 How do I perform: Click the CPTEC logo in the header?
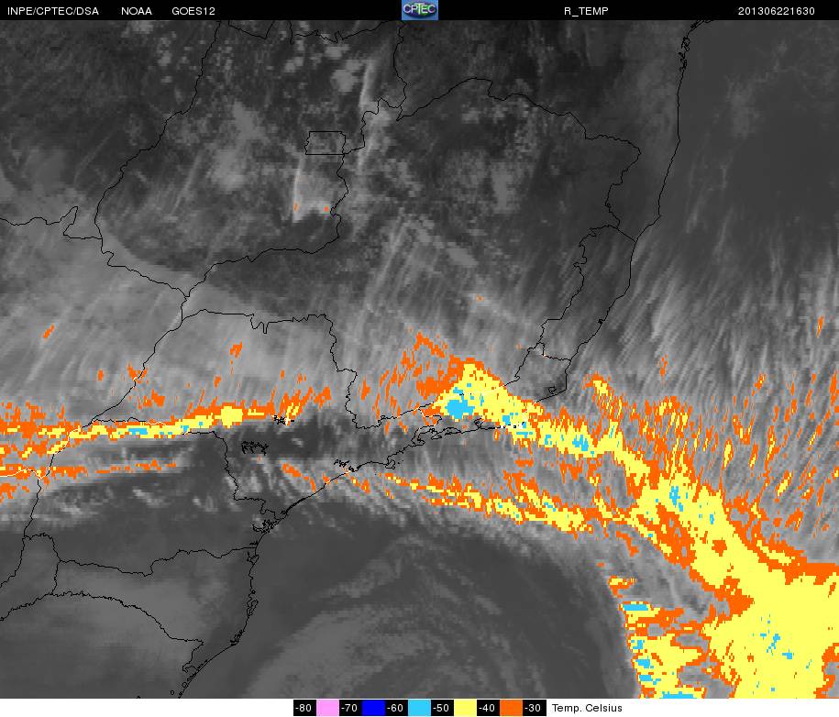(420, 10)
